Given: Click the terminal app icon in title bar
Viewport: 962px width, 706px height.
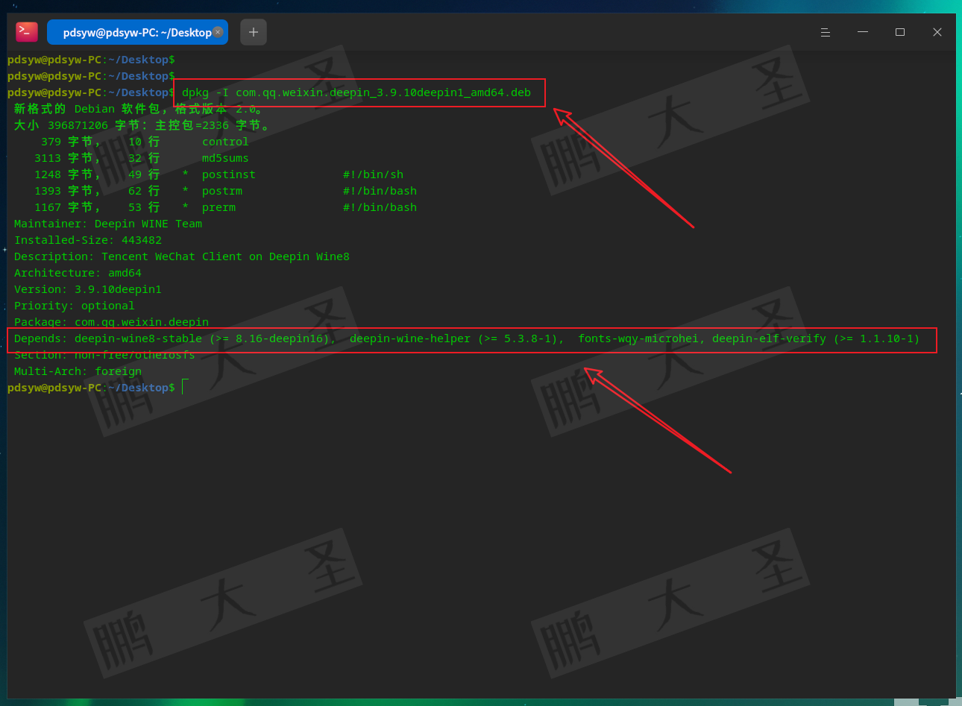Looking at the screenshot, I should [x=27, y=32].
